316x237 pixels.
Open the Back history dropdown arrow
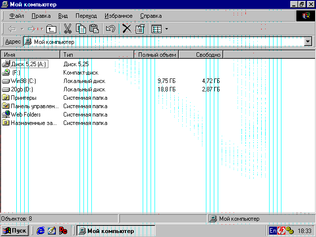click(x=22, y=29)
